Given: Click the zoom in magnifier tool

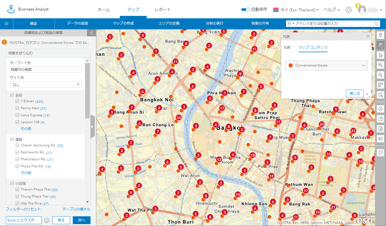Looking at the screenshot, I should click(x=380, y=65).
